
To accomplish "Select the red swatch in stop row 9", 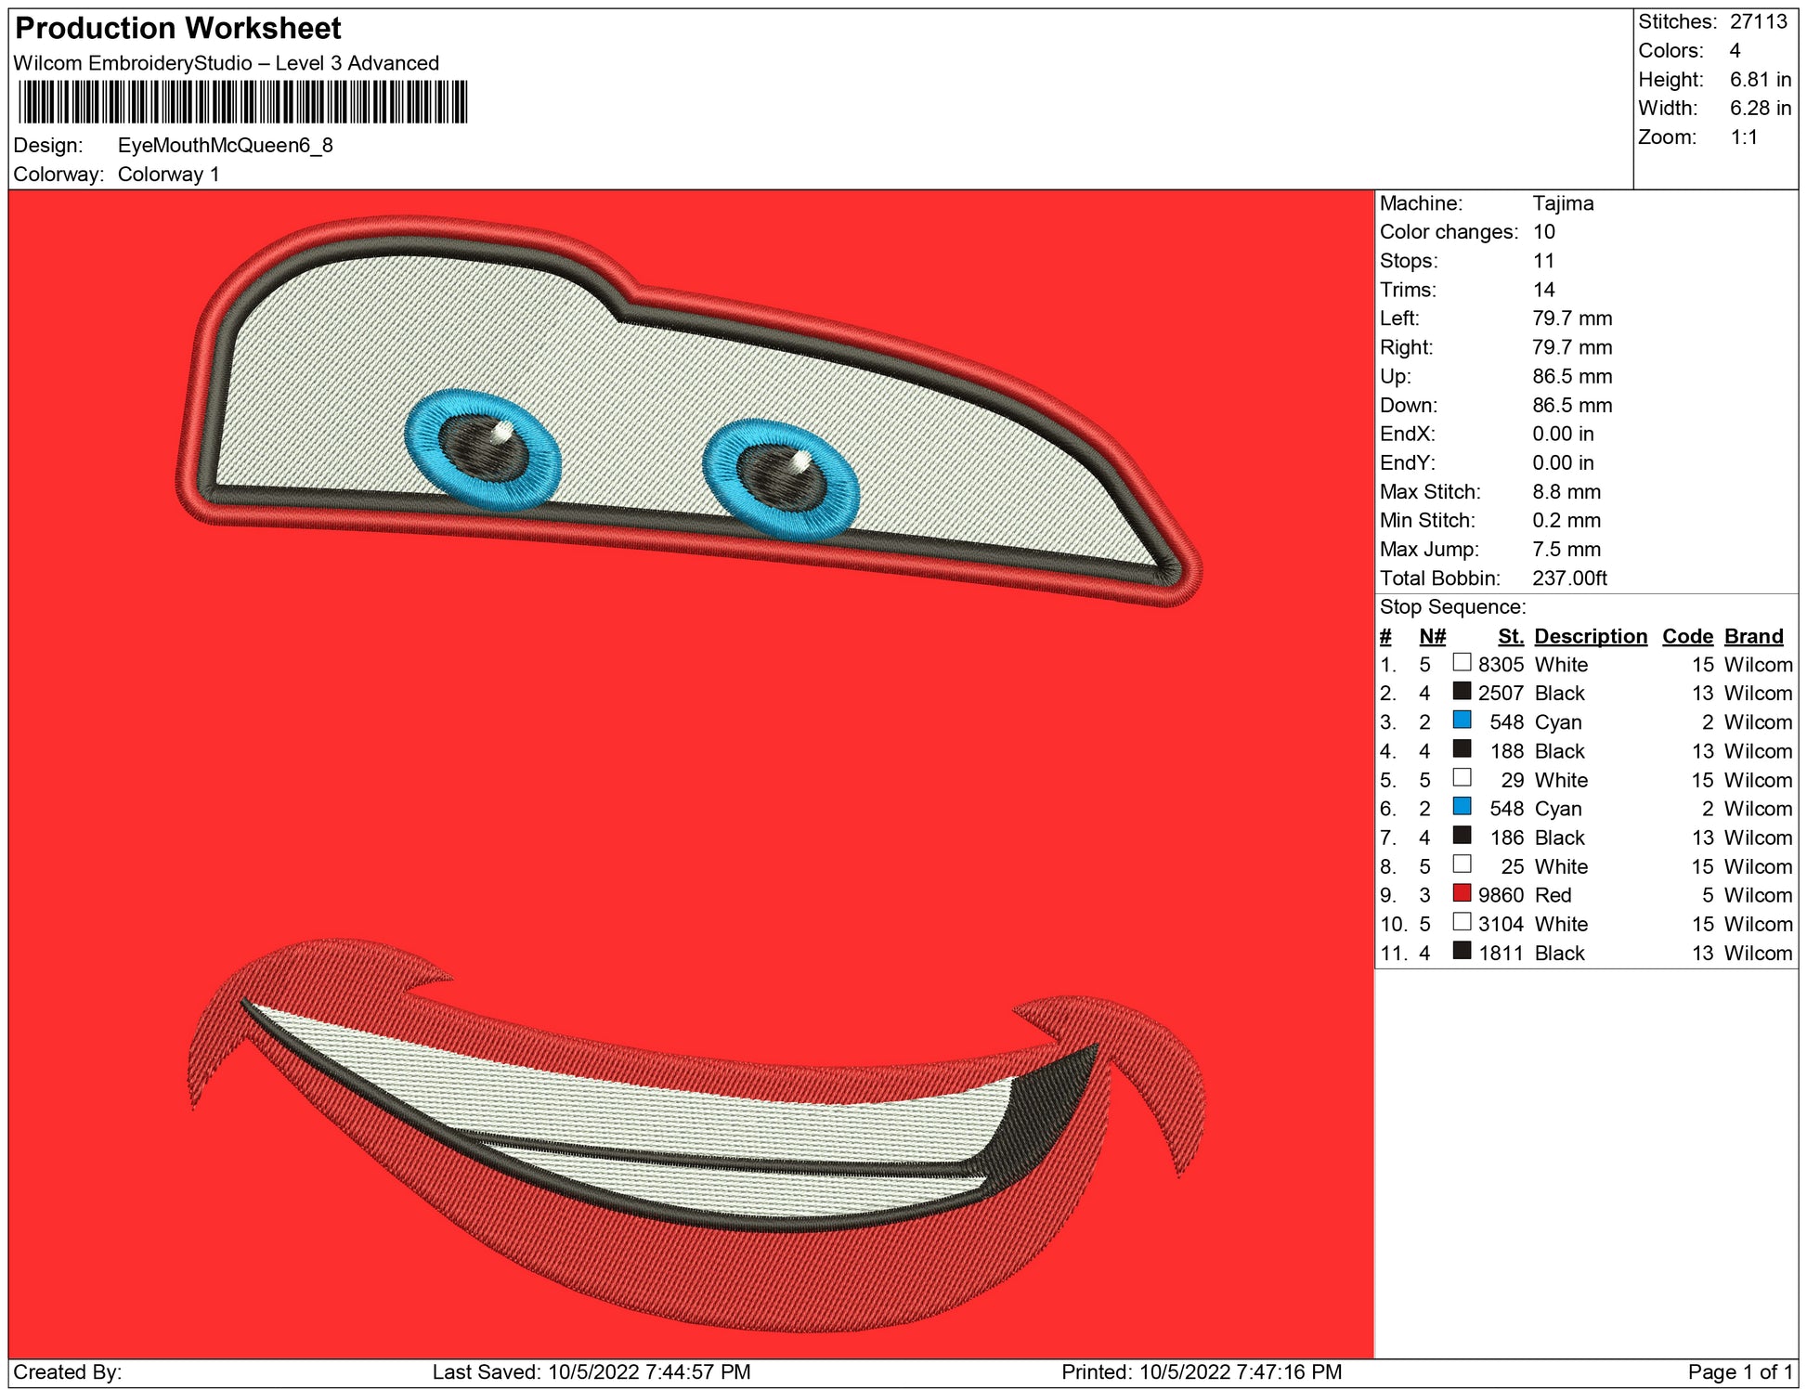I will click(1462, 893).
